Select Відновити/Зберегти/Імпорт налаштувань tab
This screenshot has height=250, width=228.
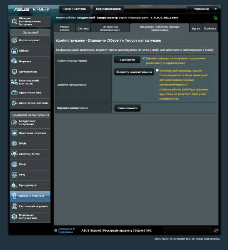tap(160, 28)
